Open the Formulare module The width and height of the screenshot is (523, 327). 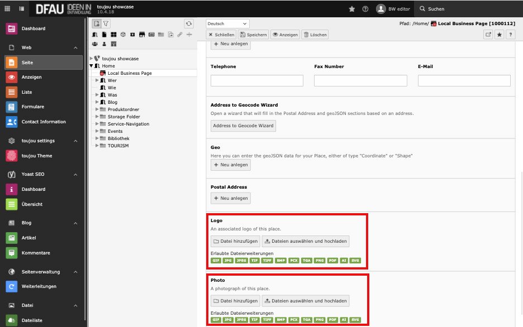(x=44, y=107)
